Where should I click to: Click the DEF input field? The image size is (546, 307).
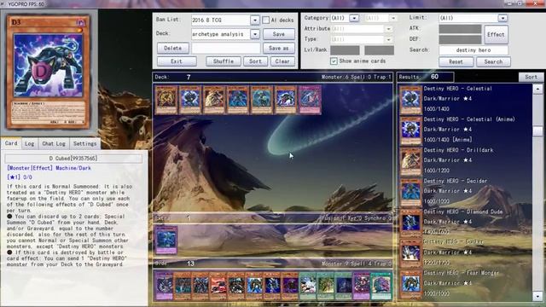coord(460,39)
